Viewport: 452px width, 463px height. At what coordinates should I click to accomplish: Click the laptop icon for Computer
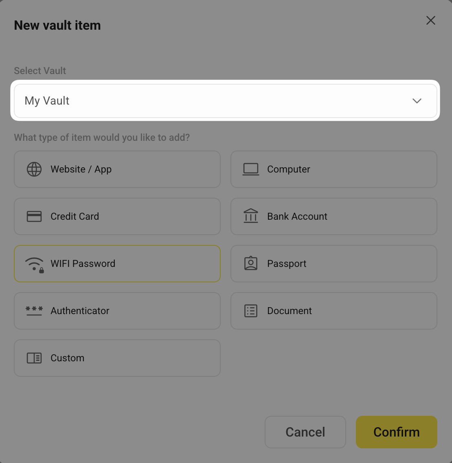coord(251,169)
